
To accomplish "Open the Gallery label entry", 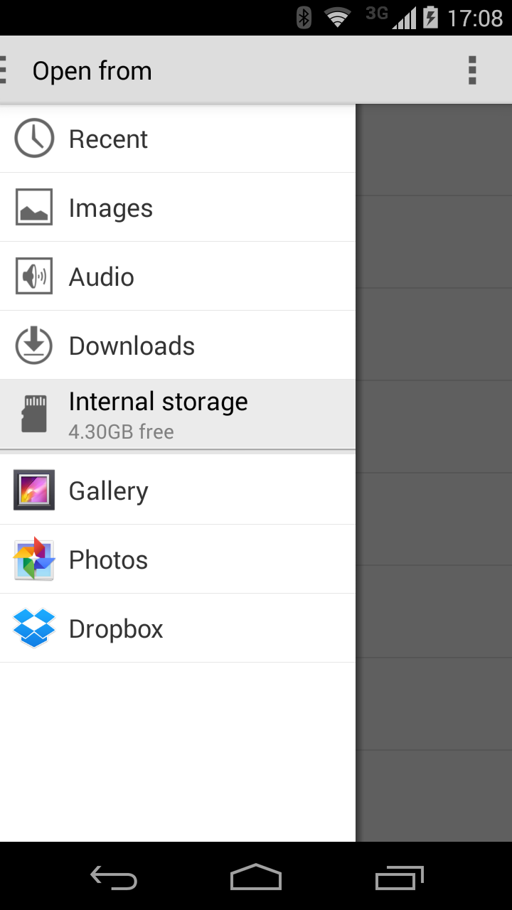I will [108, 491].
